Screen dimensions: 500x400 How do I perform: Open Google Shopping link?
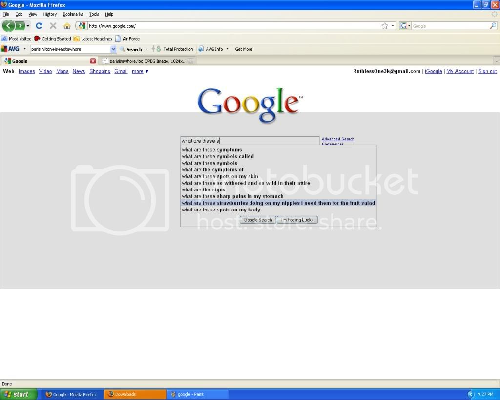(x=100, y=71)
